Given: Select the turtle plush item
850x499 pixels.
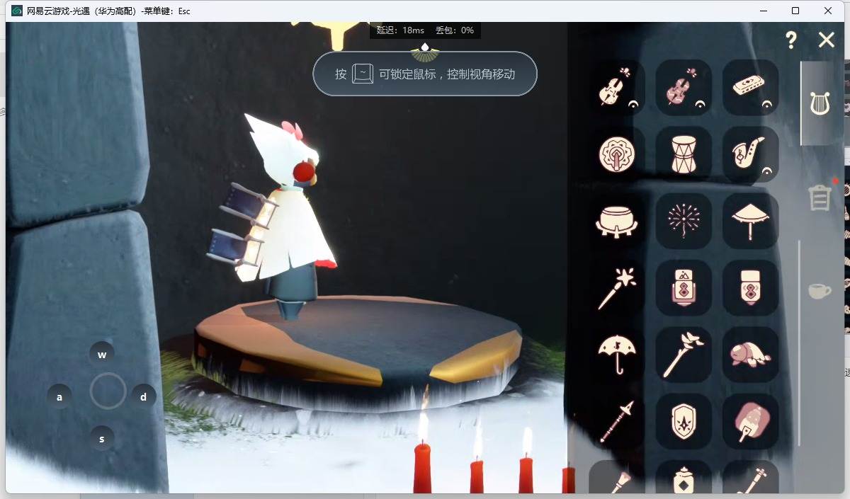Looking at the screenshot, I should (749, 355).
